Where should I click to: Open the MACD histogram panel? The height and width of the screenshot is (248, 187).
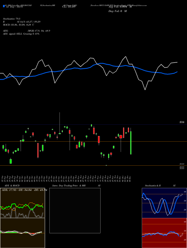[22, 233]
